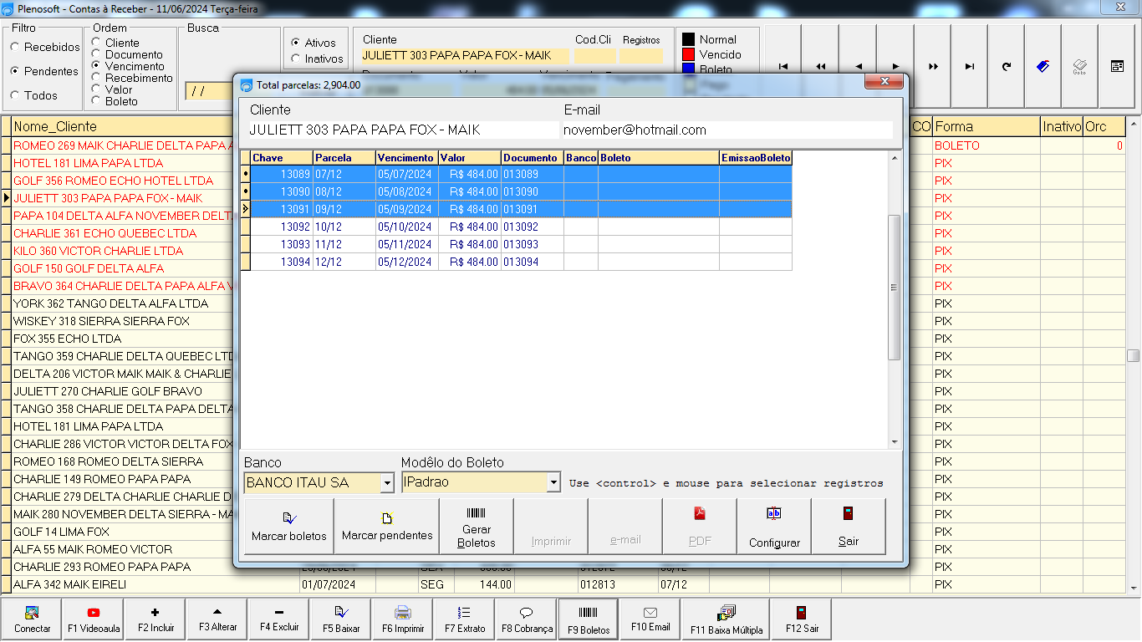Click blue Boleto legend swatch
Screen dimensions: 1142x642
click(689, 69)
